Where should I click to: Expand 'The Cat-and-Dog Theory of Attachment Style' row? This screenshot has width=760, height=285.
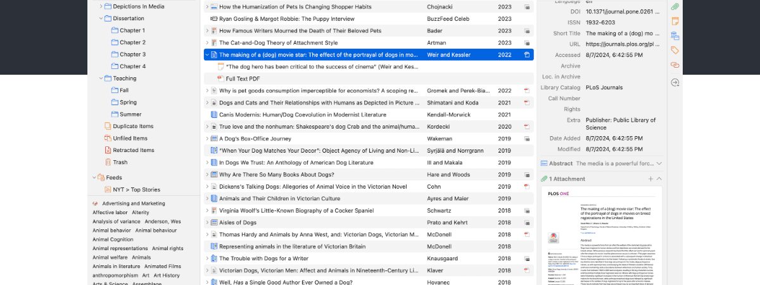pos(207,42)
